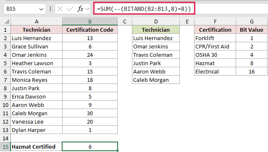The width and height of the screenshot is (268, 152).
Task: Select column C header
Action: pyautogui.click(x=125, y=22)
